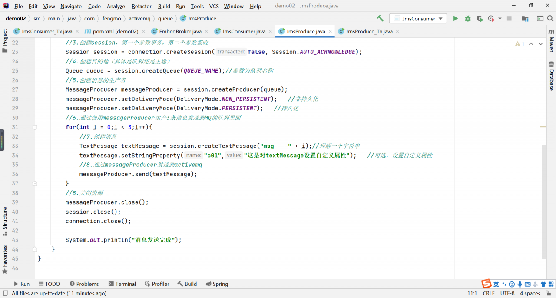Open the Favorites tool window
The width and height of the screenshot is (556, 298).
coord(5,259)
